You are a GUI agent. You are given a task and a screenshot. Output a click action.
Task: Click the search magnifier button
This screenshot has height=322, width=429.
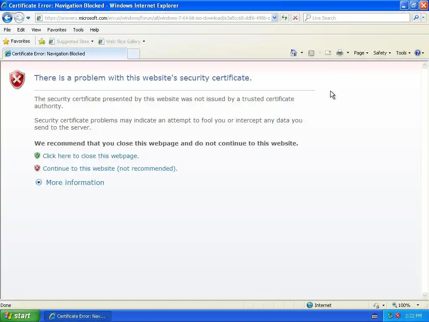click(416, 18)
